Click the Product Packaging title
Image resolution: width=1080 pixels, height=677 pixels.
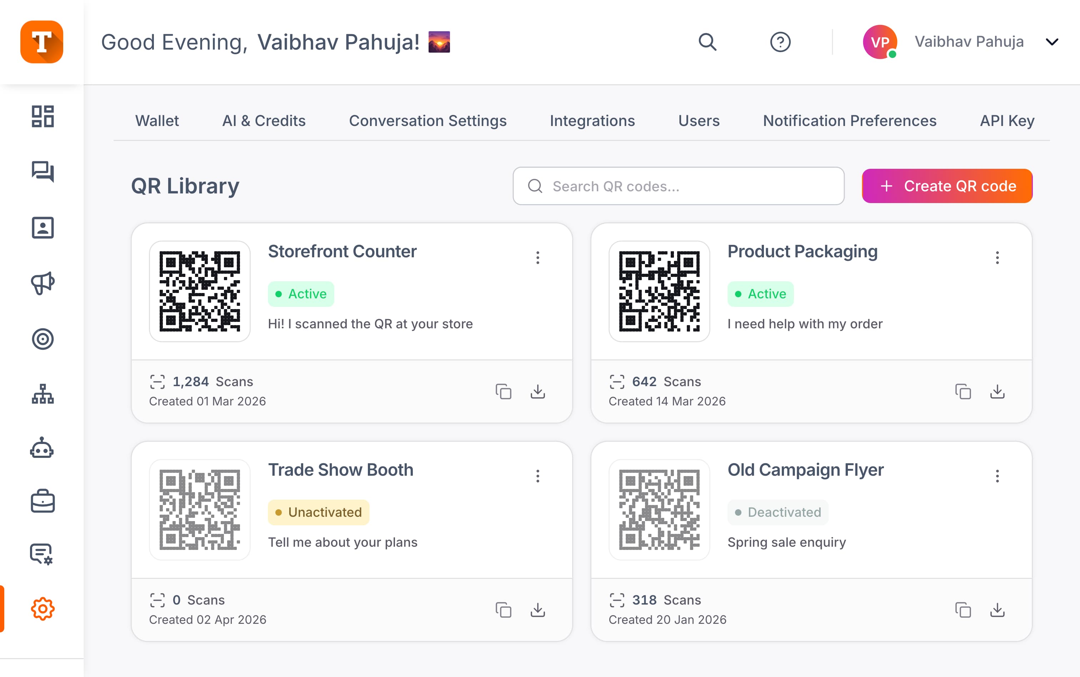[802, 252]
